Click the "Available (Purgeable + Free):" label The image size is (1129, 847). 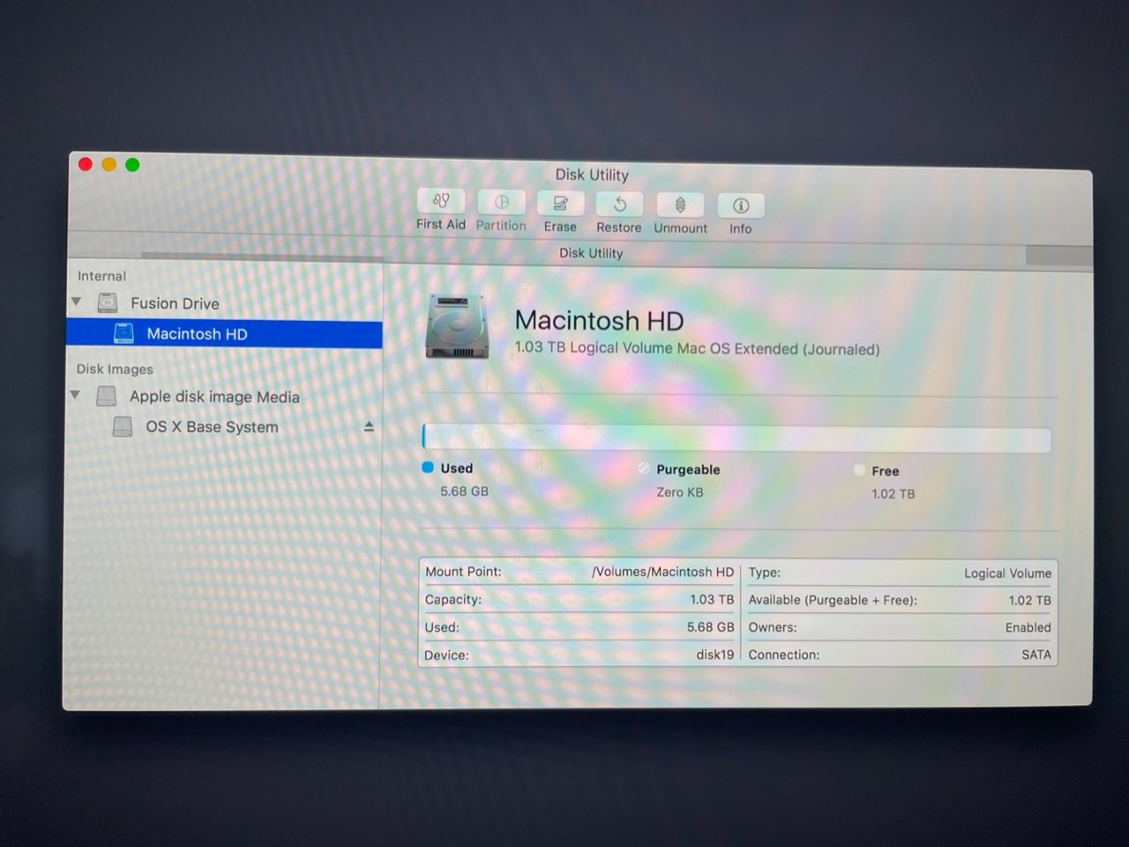(833, 600)
